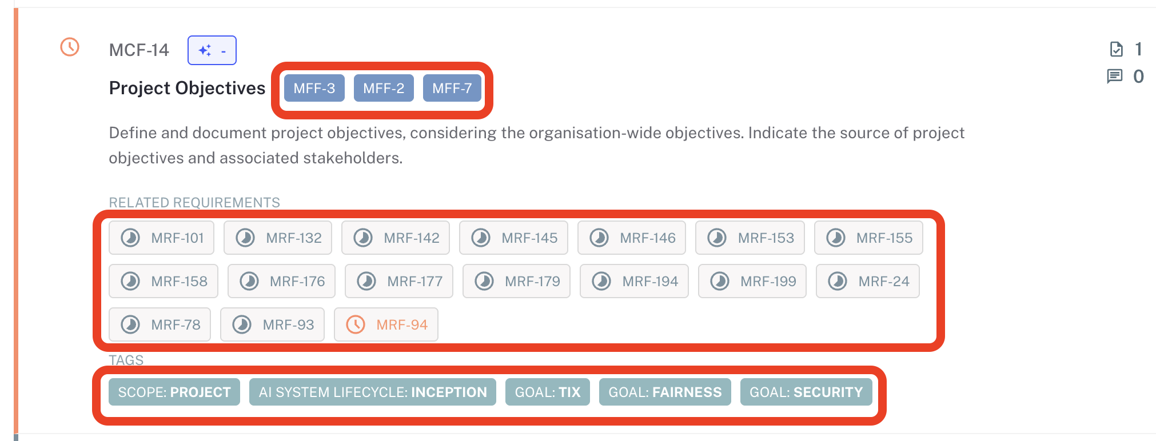Click the orange clock icon on MRF-94

[x=356, y=324]
